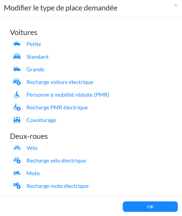The height and width of the screenshot is (216, 182).
Task: Select the Moto space type
Action: click(x=33, y=174)
